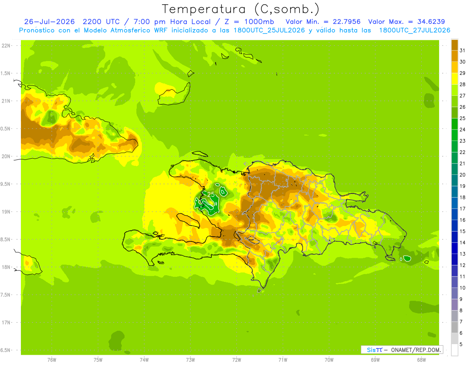Click the legend value "29"
The image size is (473, 365).
pyautogui.click(x=462, y=73)
